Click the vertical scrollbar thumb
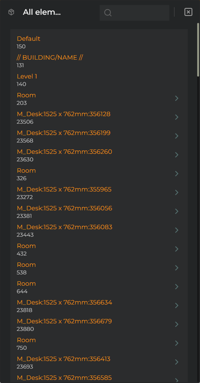200x383 pixels. click(x=198, y=49)
